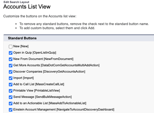Click the Edit Search Layout heading
This screenshot has height=113, width=154.
click(x=16, y=2)
